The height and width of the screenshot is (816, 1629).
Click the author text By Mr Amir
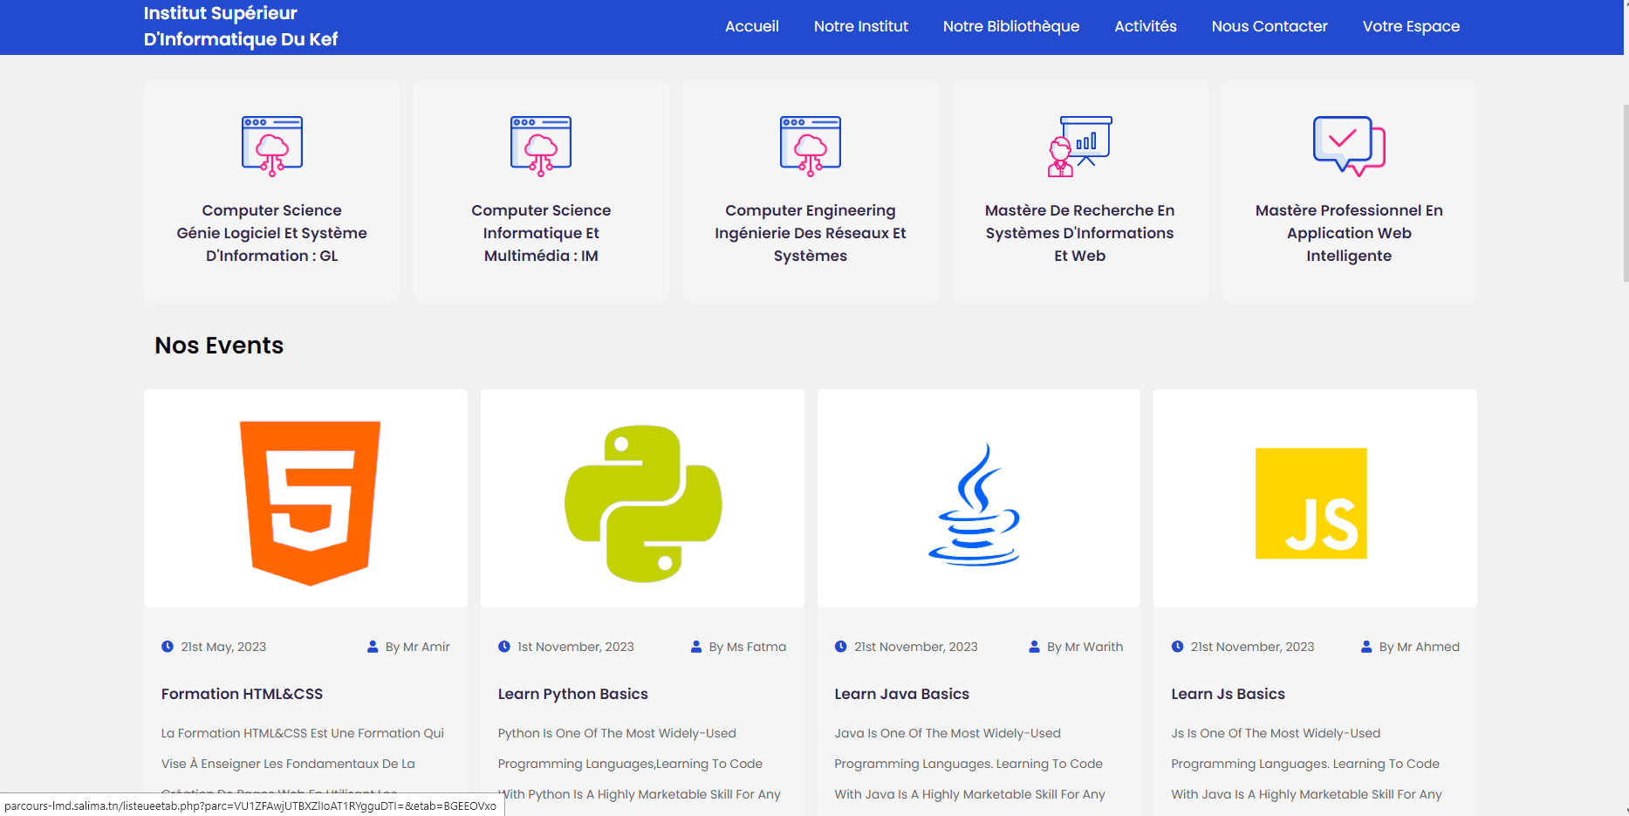coord(418,647)
